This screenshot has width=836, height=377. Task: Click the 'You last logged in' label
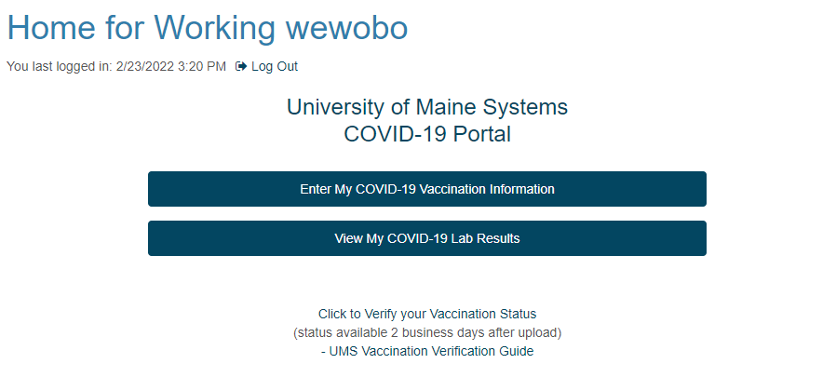(x=60, y=67)
